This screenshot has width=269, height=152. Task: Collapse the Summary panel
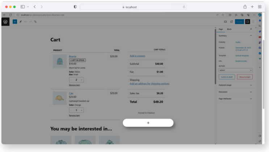[x=251, y=36]
